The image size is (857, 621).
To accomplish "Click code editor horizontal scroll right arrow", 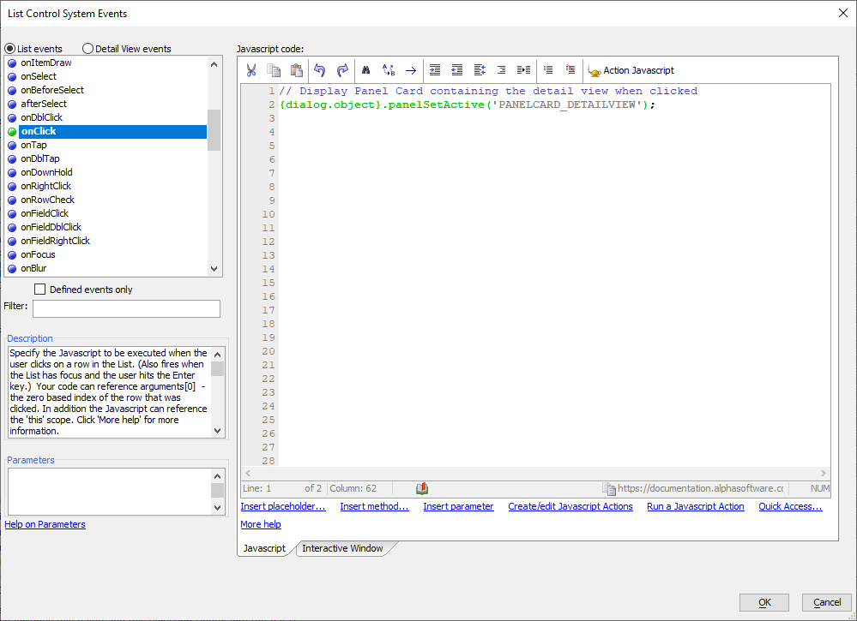I will (x=823, y=473).
